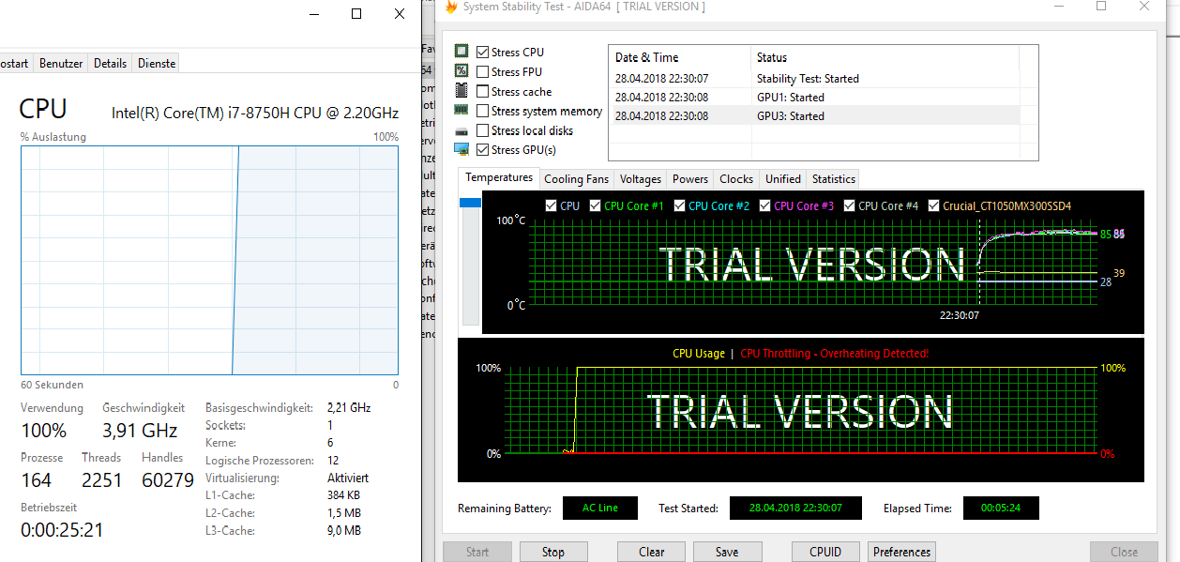This screenshot has height=562, width=1180.
Task: Toggle the CPU Core #3 graph checkbox
Action: coord(764,205)
